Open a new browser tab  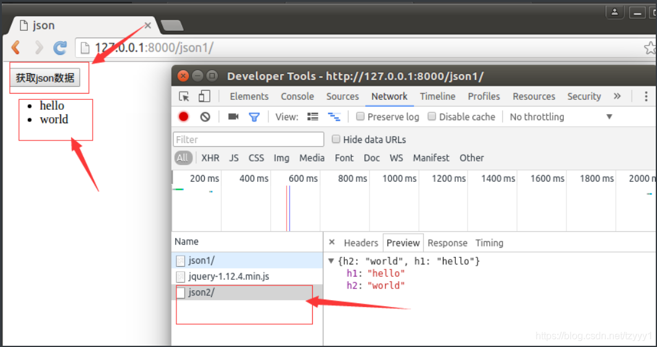pyautogui.click(x=171, y=25)
